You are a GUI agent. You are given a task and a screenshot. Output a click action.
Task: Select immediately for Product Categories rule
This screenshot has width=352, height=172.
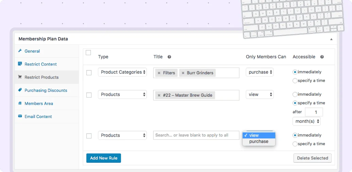pyautogui.click(x=295, y=72)
